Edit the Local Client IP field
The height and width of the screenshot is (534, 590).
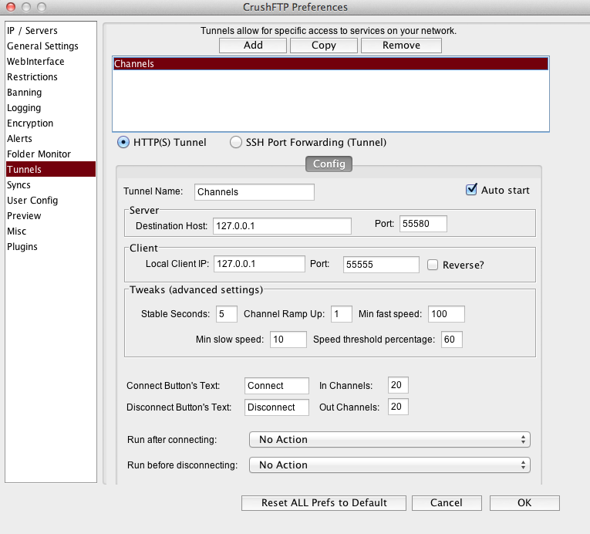click(259, 264)
